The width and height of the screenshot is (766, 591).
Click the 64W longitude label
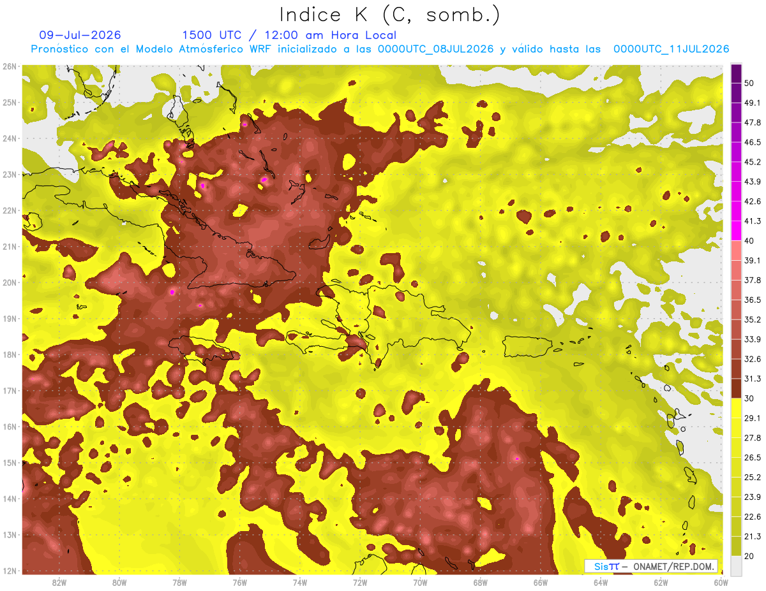coord(601,582)
